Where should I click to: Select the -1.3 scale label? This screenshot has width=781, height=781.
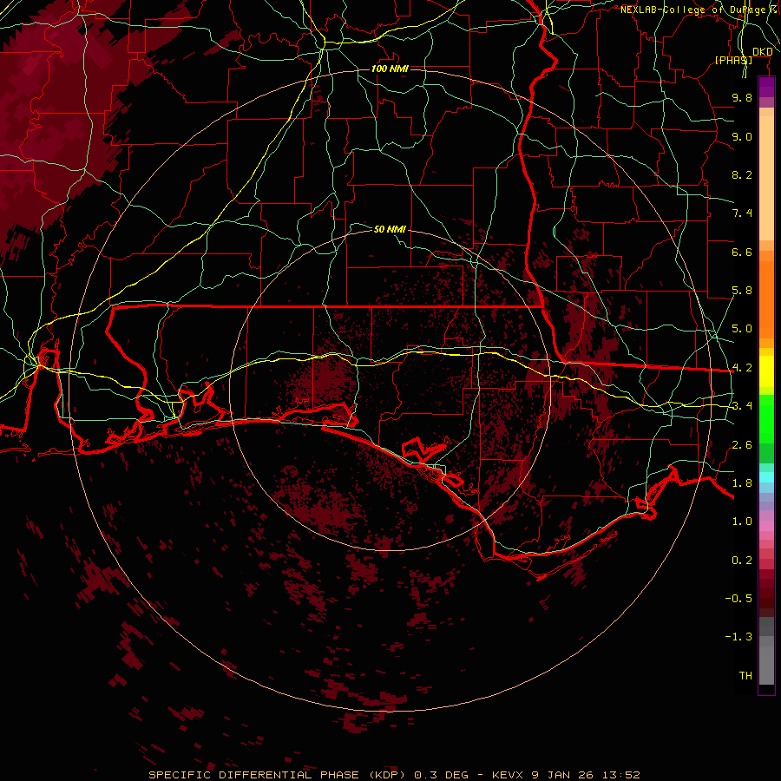(738, 637)
